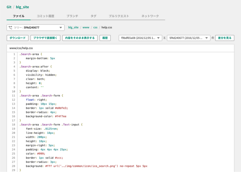Click 内容をそのまま表示する button
241x172 pixels.
[80, 38]
